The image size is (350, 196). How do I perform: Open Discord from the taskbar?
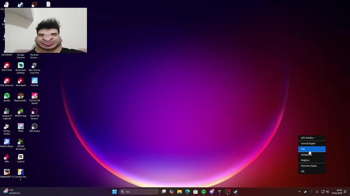(211, 192)
